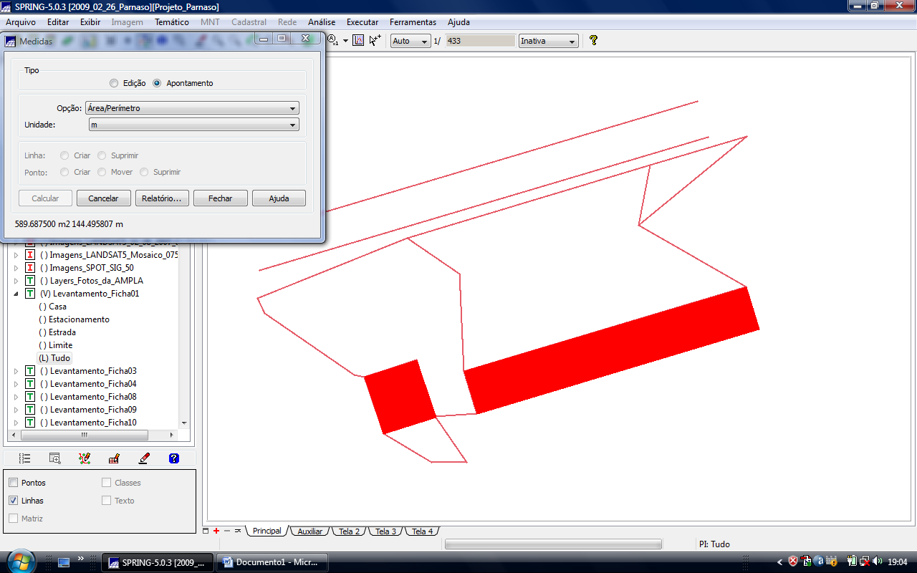Click the yellow question mark help icon
917x573 pixels.
tap(593, 41)
